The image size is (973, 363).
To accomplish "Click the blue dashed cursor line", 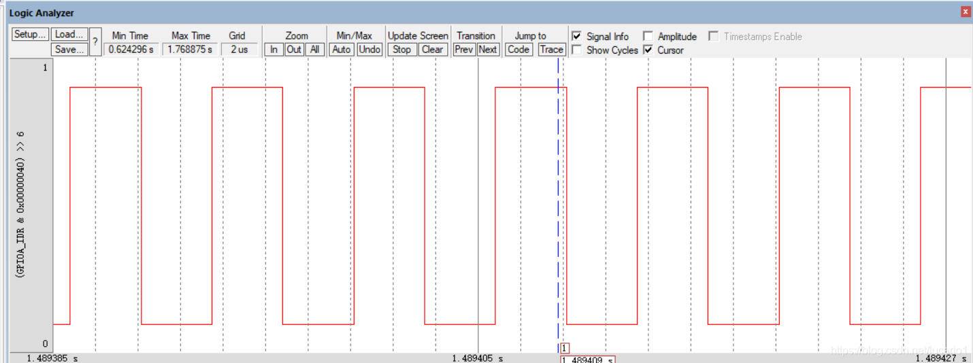I will tap(558, 204).
